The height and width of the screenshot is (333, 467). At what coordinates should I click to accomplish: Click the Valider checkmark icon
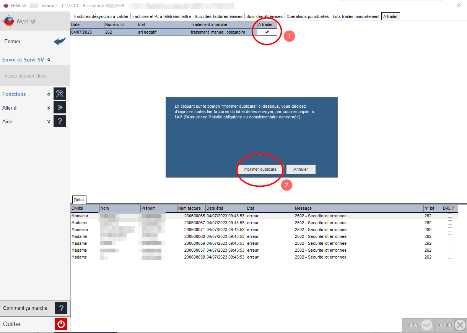click(x=427, y=325)
